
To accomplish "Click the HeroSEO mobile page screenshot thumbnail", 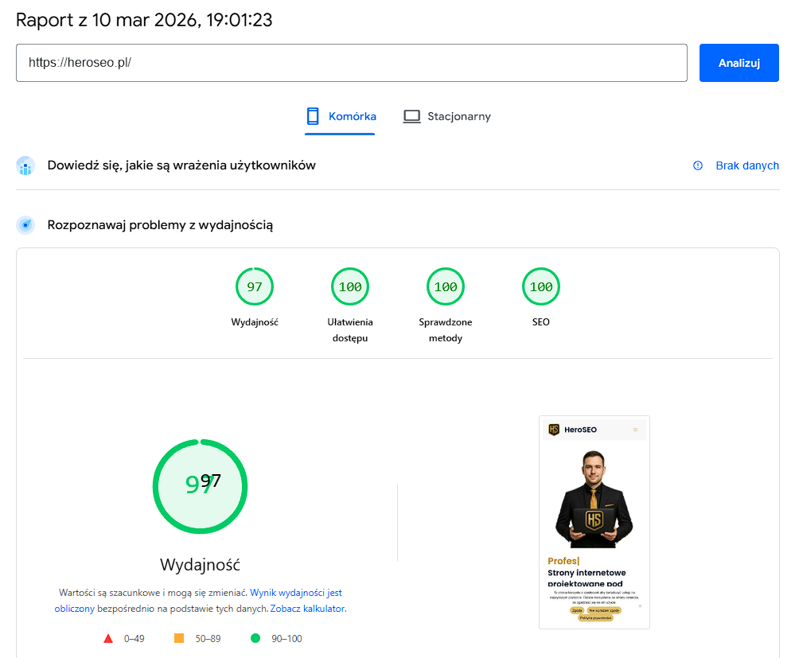I will pyautogui.click(x=594, y=522).
